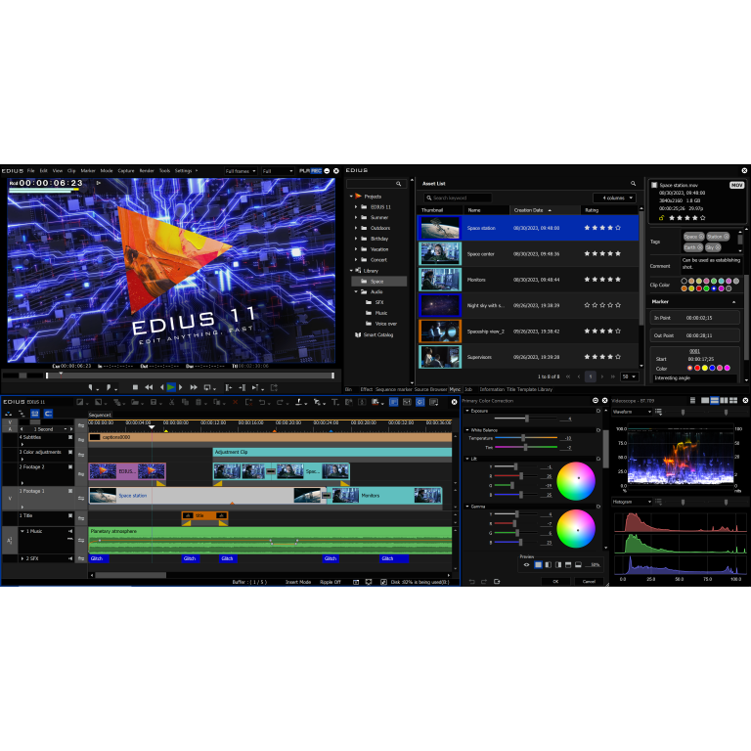751x751 pixels.
Task: Open the Full frames dropdown
Action: [x=241, y=170]
